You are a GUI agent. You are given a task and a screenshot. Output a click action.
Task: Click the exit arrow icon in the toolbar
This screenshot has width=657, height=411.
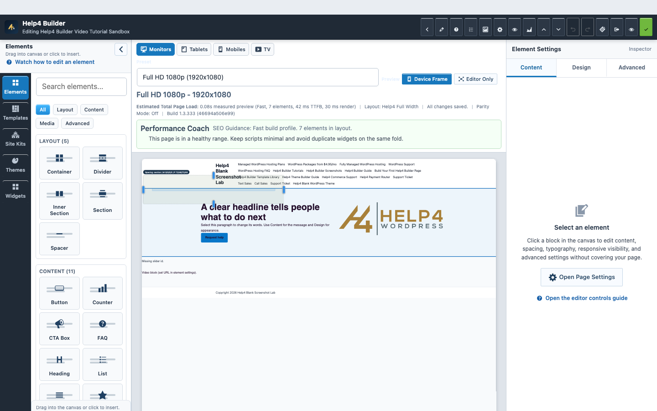click(x=617, y=27)
